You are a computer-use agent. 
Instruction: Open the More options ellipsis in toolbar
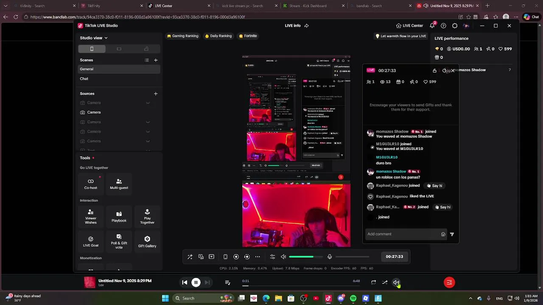[258, 257]
